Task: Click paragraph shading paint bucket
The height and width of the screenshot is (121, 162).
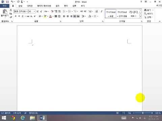Action: (90, 16)
